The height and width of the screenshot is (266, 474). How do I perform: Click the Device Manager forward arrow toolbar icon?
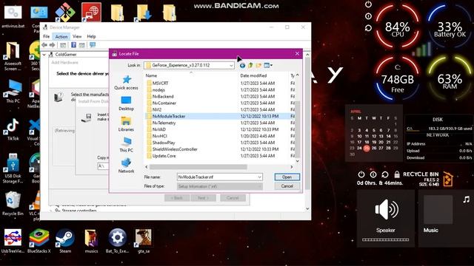click(52, 45)
